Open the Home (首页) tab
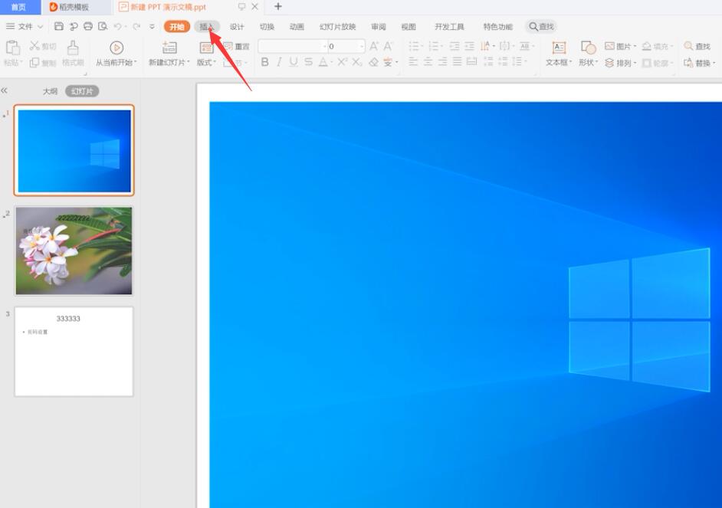The image size is (722, 508). 18,7
